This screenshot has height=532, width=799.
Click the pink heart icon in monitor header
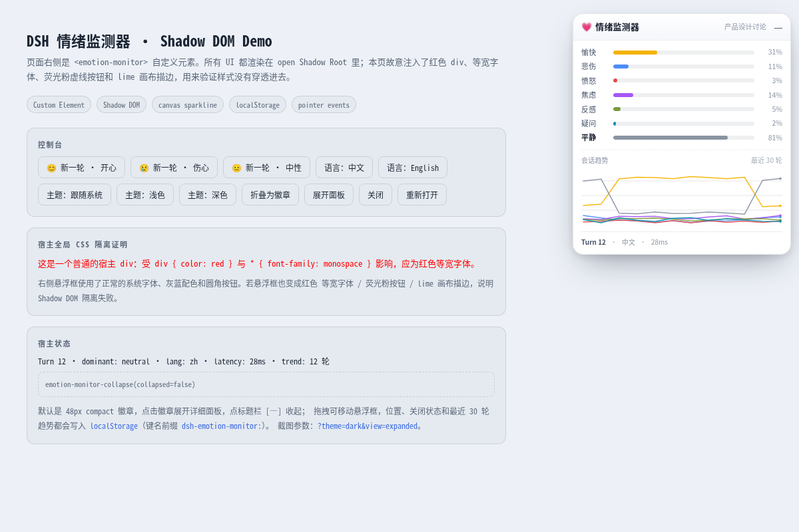pyautogui.click(x=587, y=27)
